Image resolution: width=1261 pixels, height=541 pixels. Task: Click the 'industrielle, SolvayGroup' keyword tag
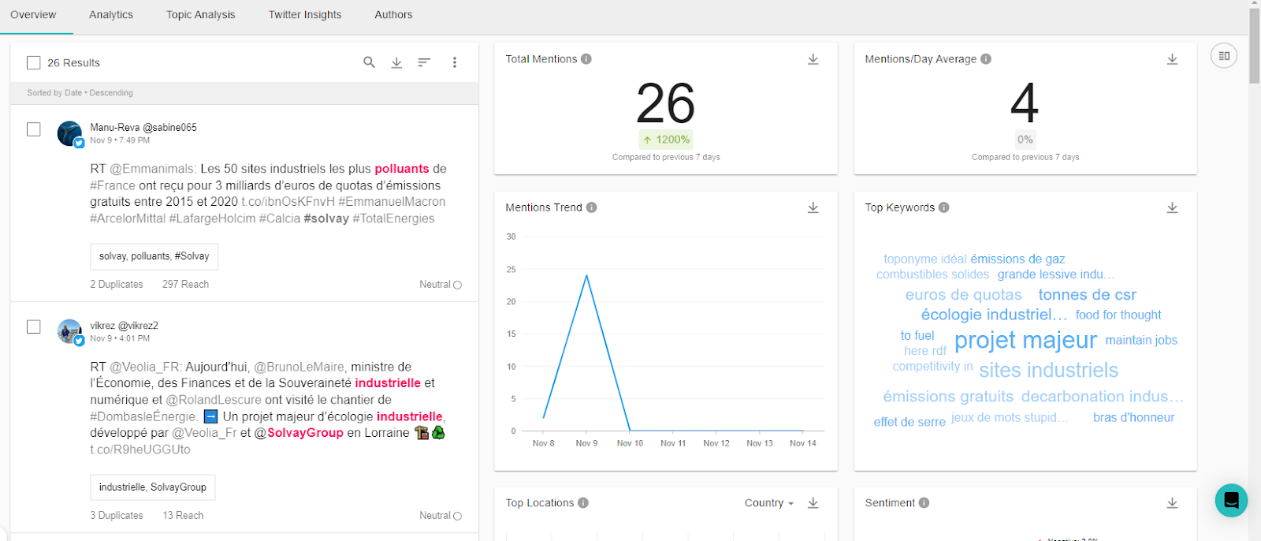(x=153, y=487)
